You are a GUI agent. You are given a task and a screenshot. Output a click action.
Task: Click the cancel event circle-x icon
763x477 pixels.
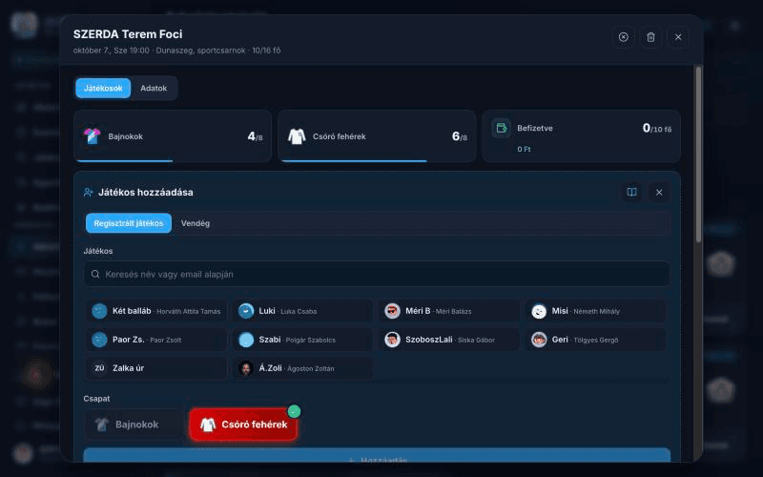tap(623, 37)
